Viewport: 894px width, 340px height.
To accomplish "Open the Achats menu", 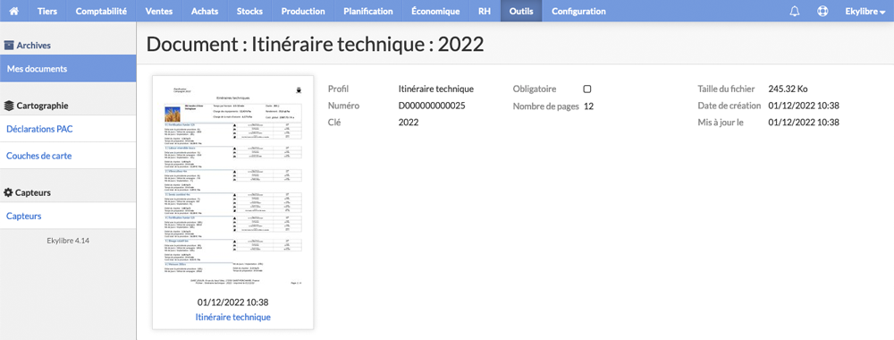I will click(205, 11).
